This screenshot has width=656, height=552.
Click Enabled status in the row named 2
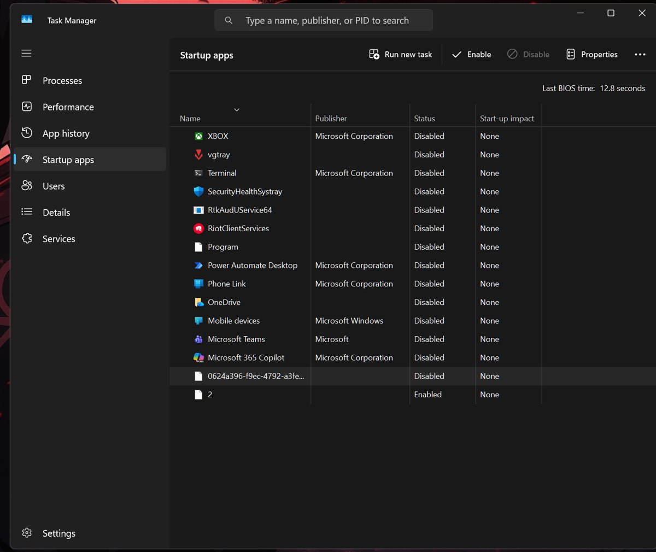click(x=427, y=395)
